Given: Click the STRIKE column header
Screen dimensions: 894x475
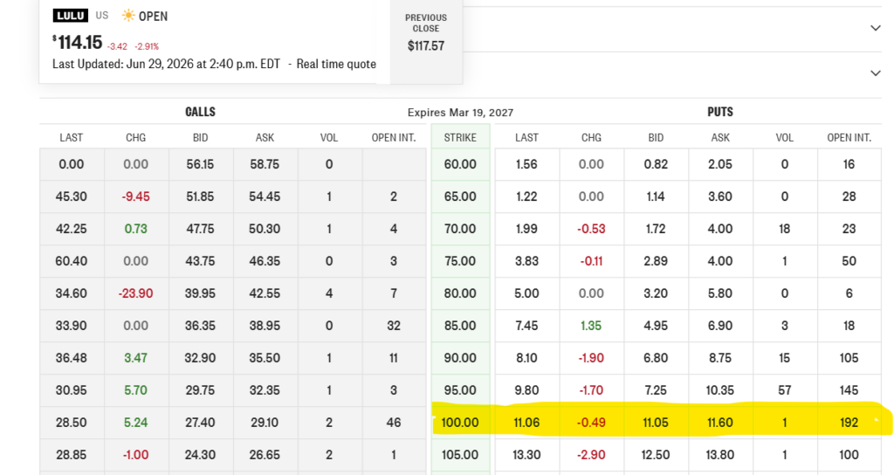Looking at the screenshot, I should (x=460, y=137).
